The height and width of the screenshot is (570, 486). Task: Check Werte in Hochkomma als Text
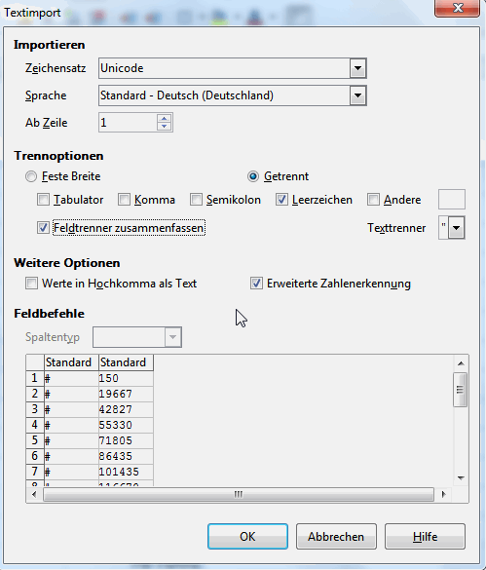tap(31, 284)
